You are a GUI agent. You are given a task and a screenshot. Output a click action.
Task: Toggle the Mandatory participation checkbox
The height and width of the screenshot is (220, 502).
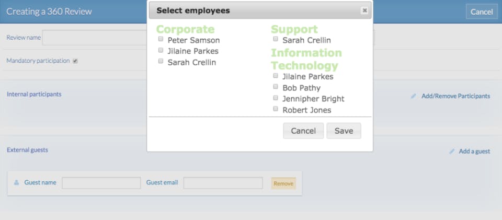[x=75, y=61]
